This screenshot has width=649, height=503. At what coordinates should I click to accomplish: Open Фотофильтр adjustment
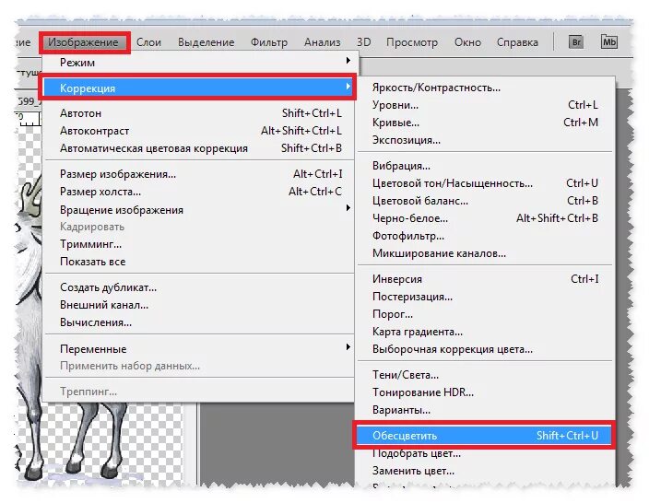click(x=485, y=236)
